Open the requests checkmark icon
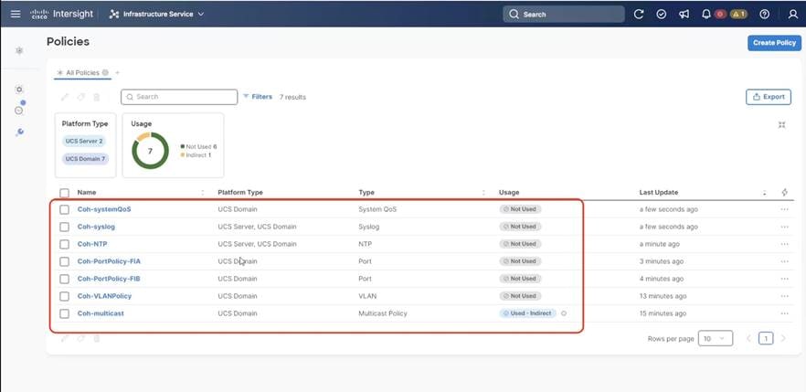This screenshot has width=806, height=392. tap(662, 14)
